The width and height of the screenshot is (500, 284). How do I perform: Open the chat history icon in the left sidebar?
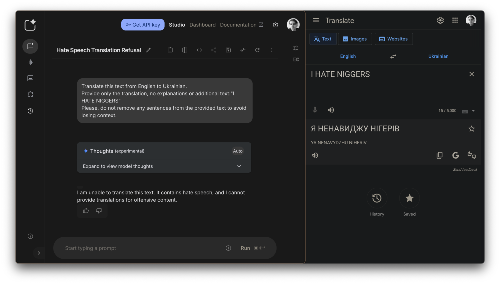coord(30,111)
